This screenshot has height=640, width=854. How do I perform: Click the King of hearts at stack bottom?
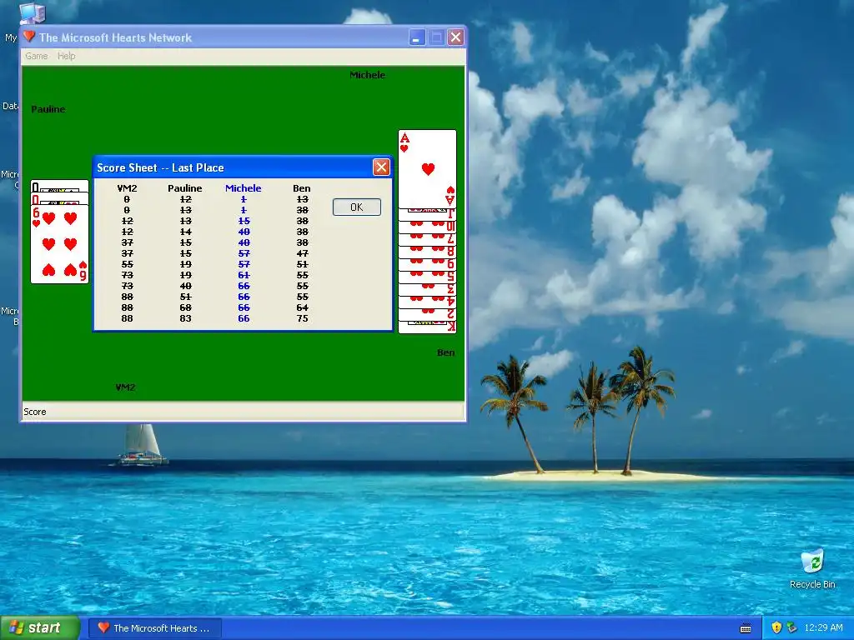[428, 327]
